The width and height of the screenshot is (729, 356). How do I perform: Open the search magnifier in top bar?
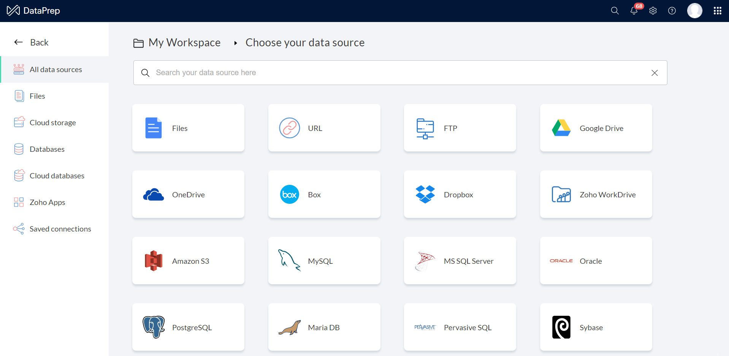(x=615, y=11)
